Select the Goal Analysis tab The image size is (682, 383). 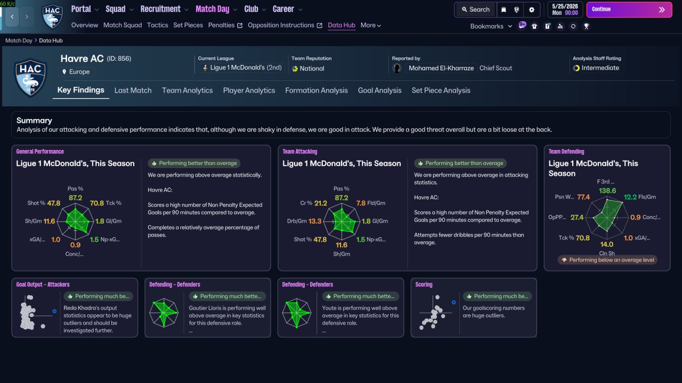380,90
